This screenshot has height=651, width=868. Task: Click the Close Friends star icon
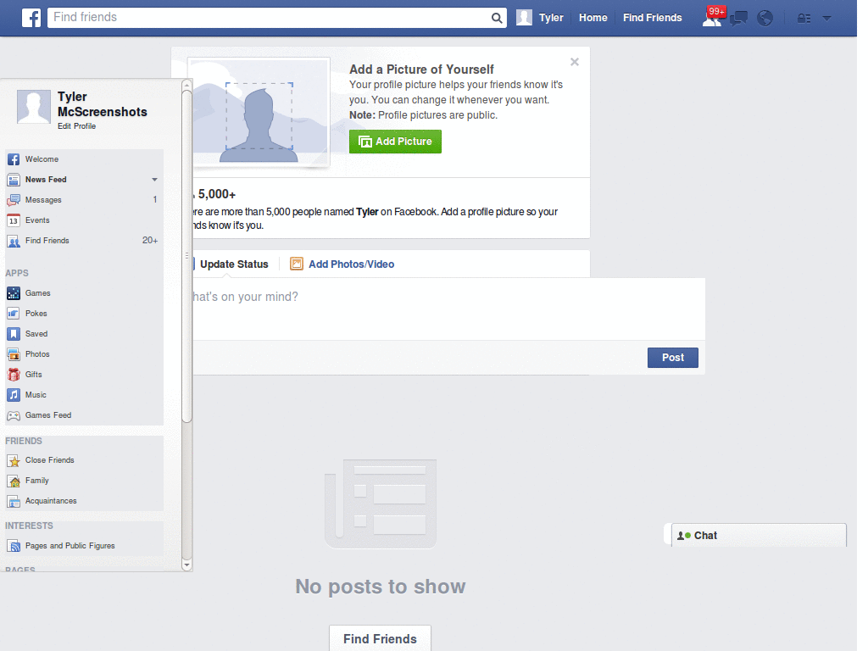coord(14,460)
